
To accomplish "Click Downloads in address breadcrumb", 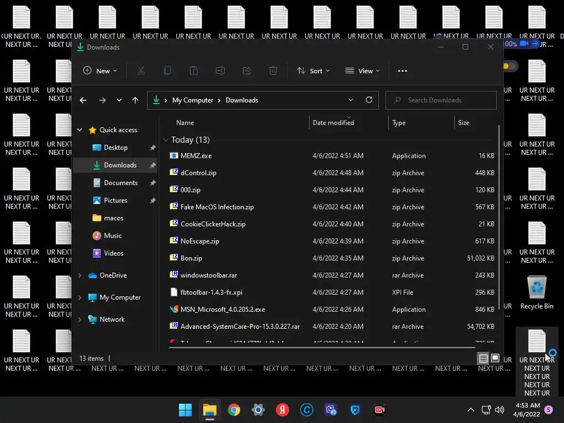I will pos(242,100).
